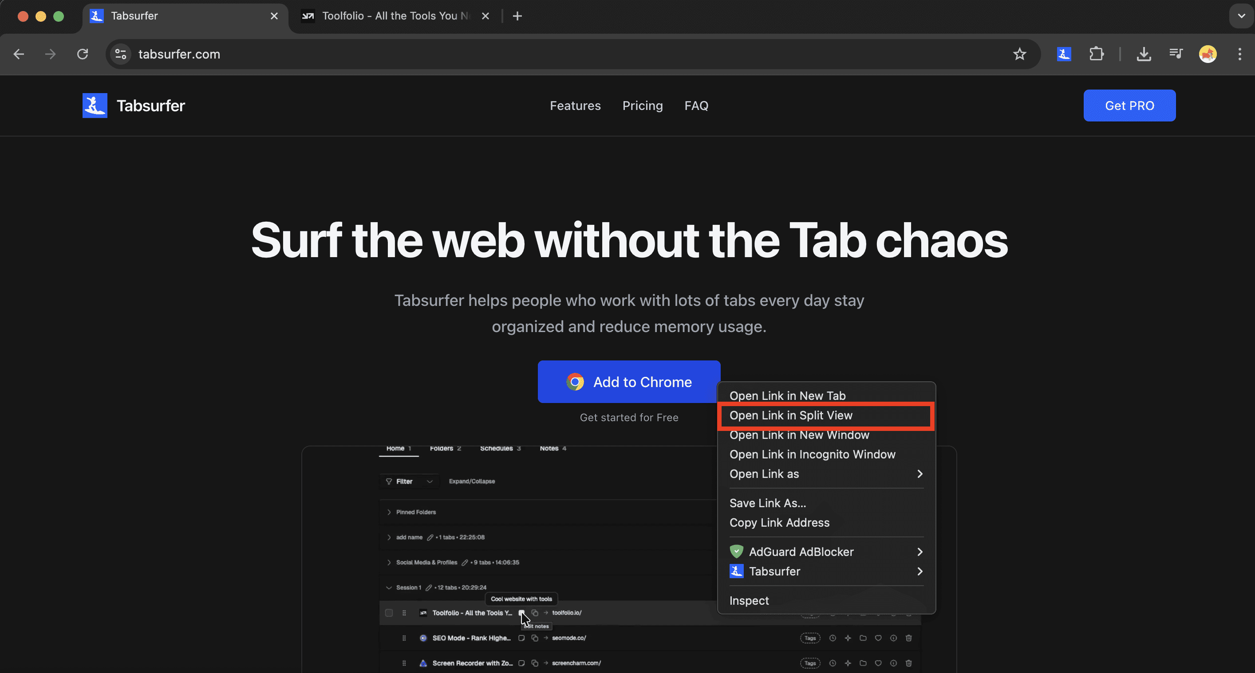
Task: Click the media controls playlist icon
Action: point(1176,54)
